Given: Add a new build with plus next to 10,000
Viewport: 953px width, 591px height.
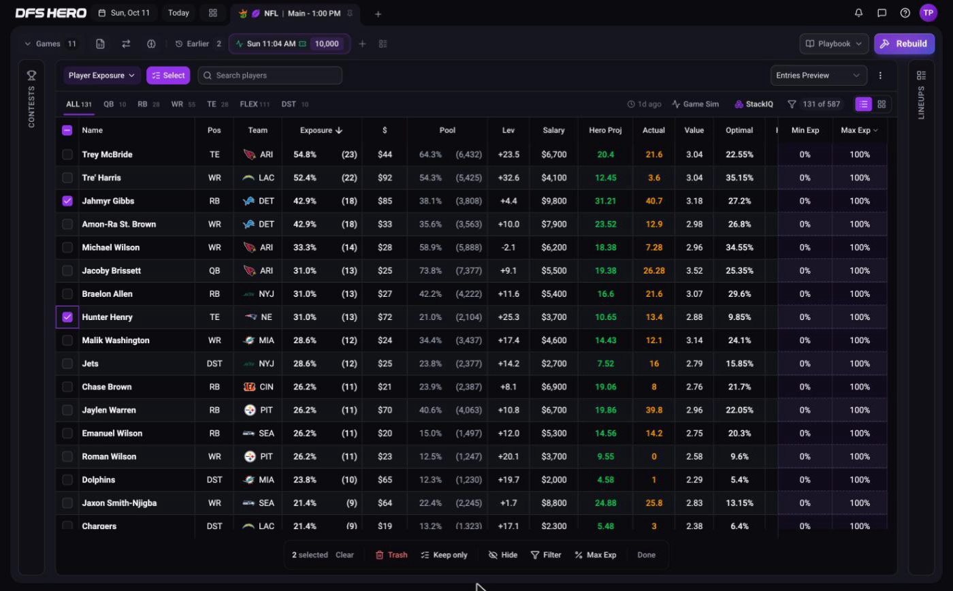Looking at the screenshot, I should [x=362, y=44].
